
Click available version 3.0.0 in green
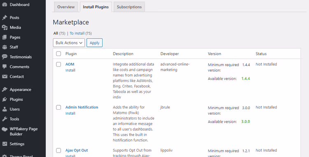point(246,121)
